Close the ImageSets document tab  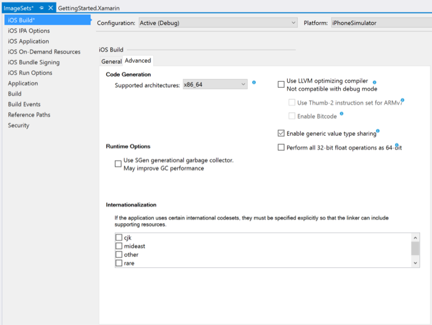(51, 8)
